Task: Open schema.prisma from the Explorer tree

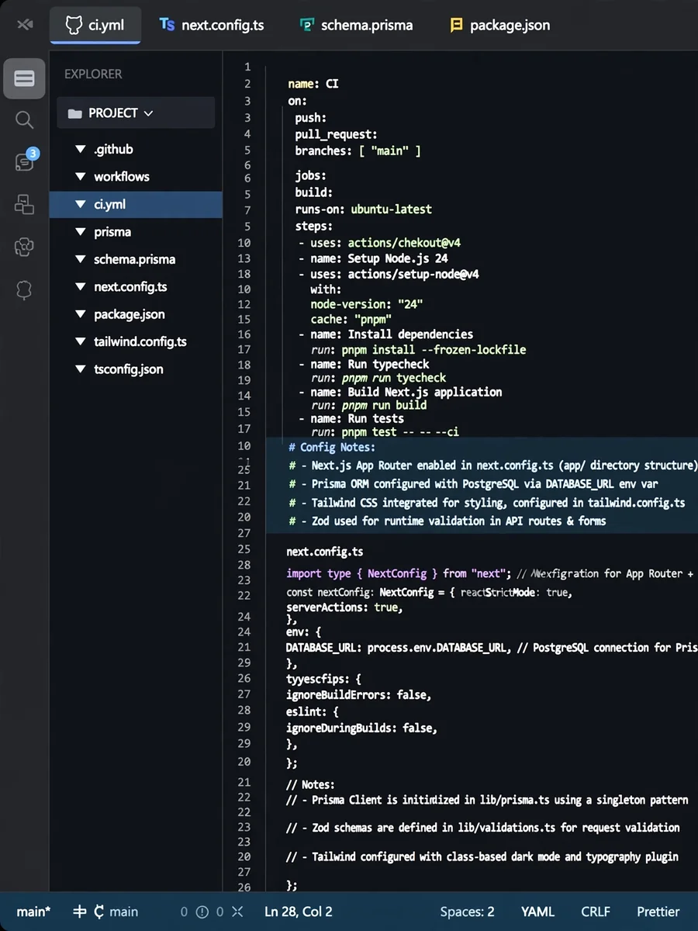Action: tap(136, 259)
